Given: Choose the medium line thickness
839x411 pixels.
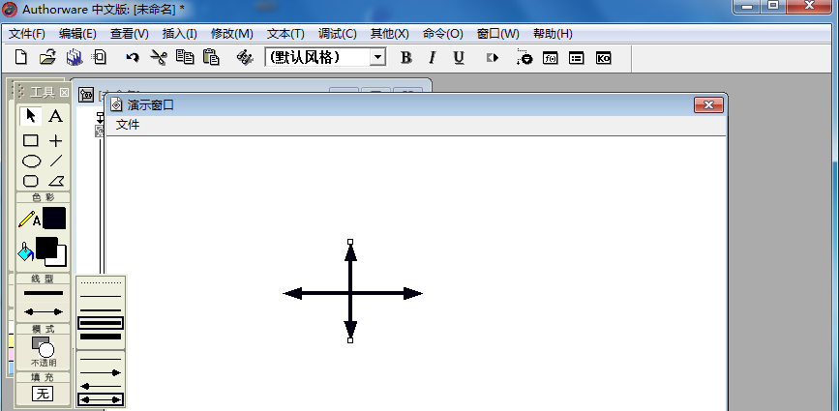Looking at the screenshot, I should click(101, 310).
